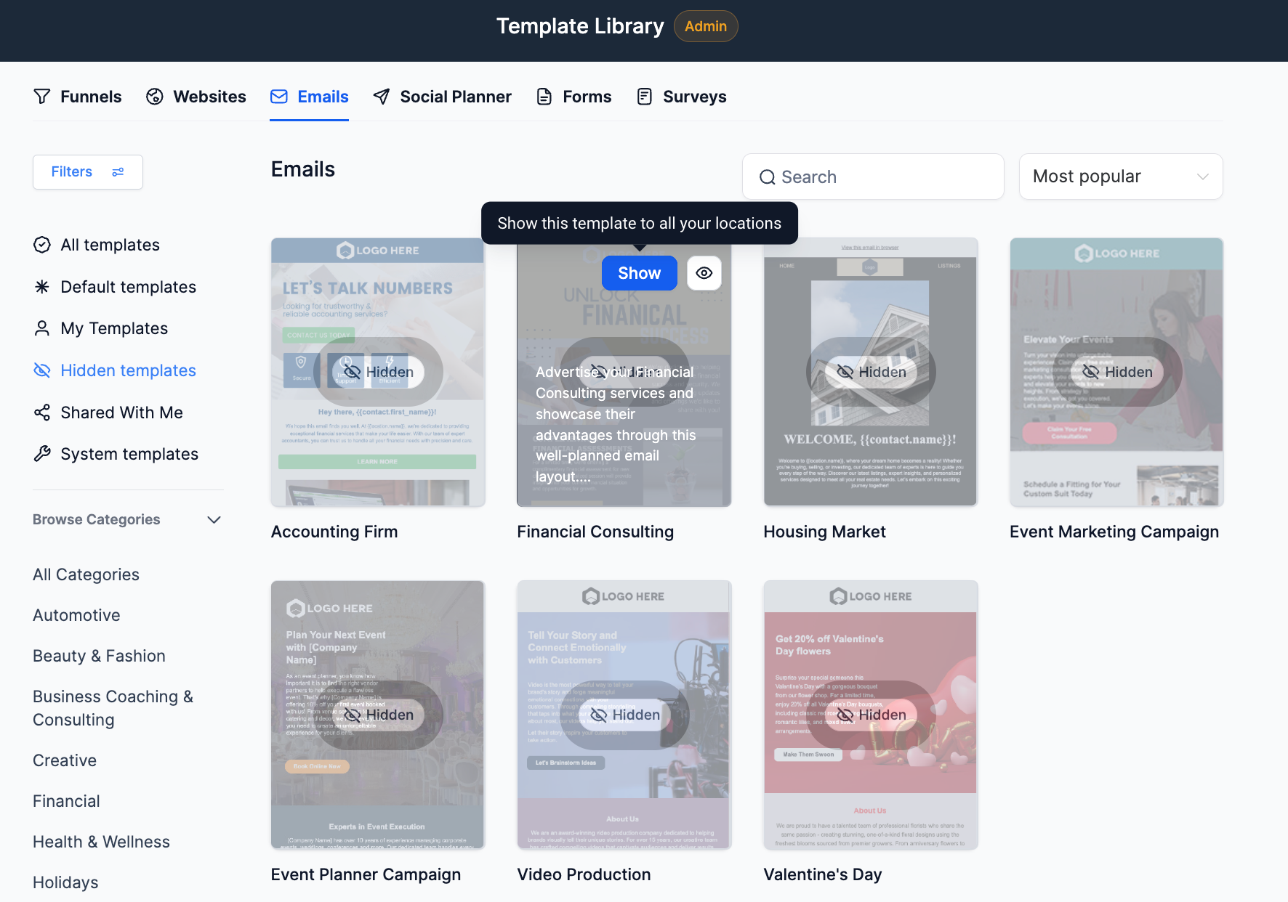Click Hidden badge on Event Planner Campaign card
1288x902 pixels.
(378, 715)
